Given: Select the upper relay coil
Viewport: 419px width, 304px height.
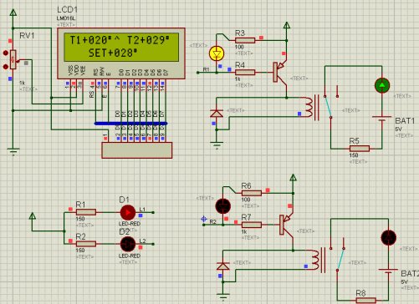Looking at the screenshot, I should point(309,107).
